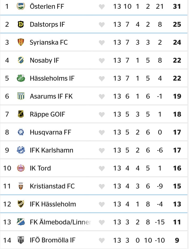Click the Hässleholms IF green crest
Image resolution: width=189 pixels, height=249 pixels.
(20, 78)
